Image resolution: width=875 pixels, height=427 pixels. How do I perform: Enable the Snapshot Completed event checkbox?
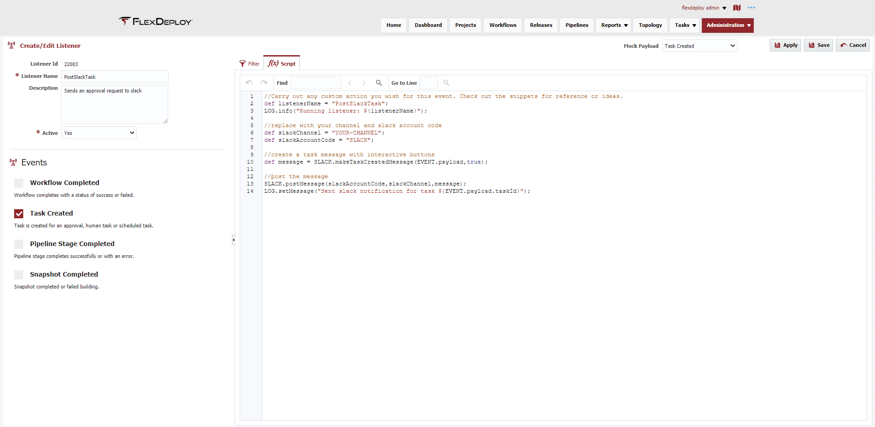pyautogui.click(x=19, y=274)
